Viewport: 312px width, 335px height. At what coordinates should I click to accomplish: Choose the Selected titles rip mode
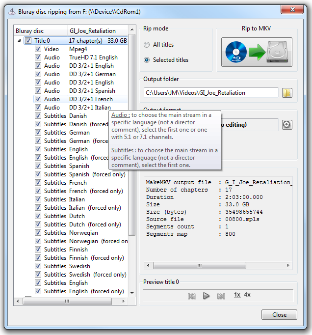(166, 60)
